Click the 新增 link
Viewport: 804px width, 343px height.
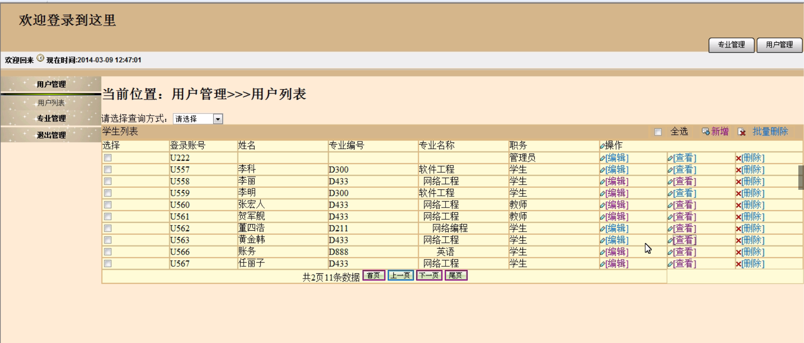[720, 131]
